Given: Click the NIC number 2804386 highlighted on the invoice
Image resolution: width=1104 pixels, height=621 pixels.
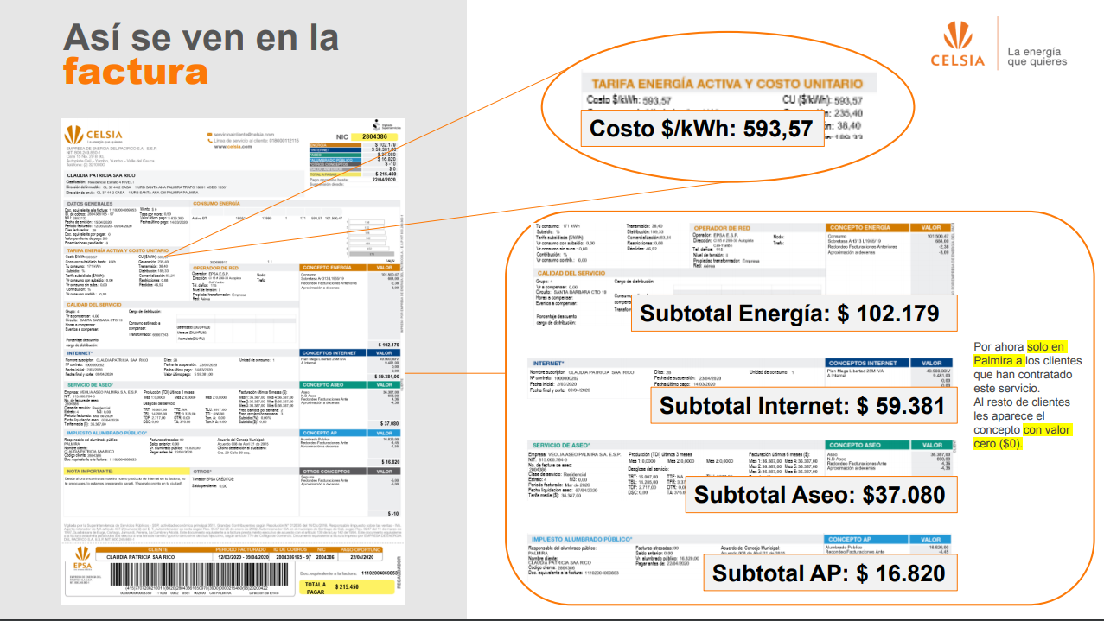Looking at the screenshot, I should (x=374, y=136).
